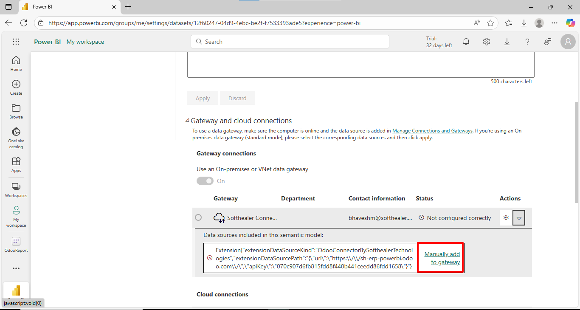Viewport: 580px width, 310px height.
Task: Click Manually add to gateway link
Action: [442, 258]
